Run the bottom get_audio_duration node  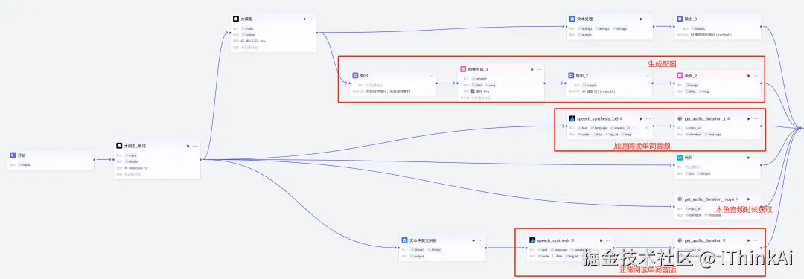[748, 240]
